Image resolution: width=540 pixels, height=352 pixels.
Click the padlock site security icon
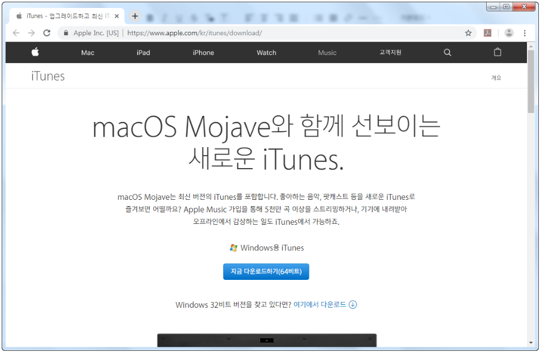pos(66,33)
